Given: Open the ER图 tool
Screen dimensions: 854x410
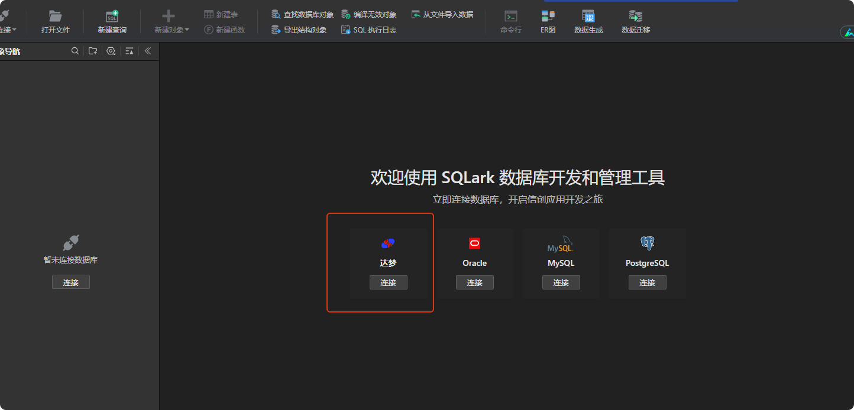Looking at the screenshot, I should click(548, 22).
